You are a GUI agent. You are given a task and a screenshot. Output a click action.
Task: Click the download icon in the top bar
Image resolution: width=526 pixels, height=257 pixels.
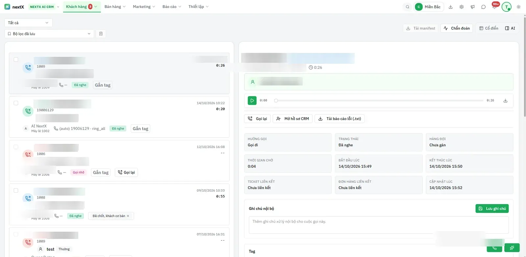tap(451, 7)
